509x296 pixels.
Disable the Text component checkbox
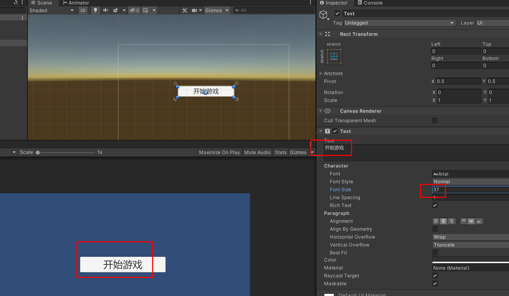[x=335, y=131]
